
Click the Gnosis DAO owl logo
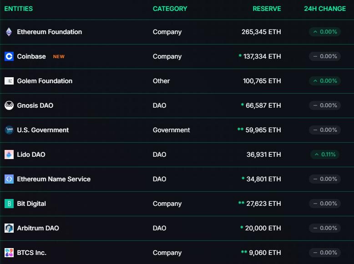coord(9,105)
